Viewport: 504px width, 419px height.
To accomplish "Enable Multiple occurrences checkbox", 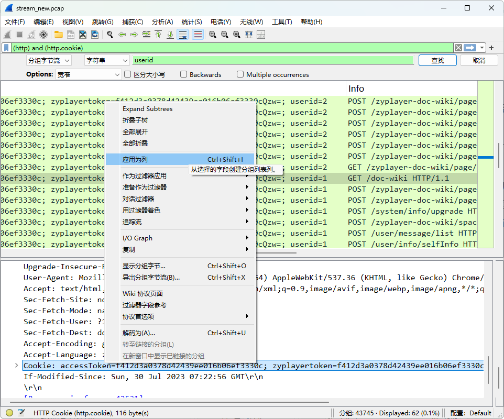I will (x=240, y=74).
